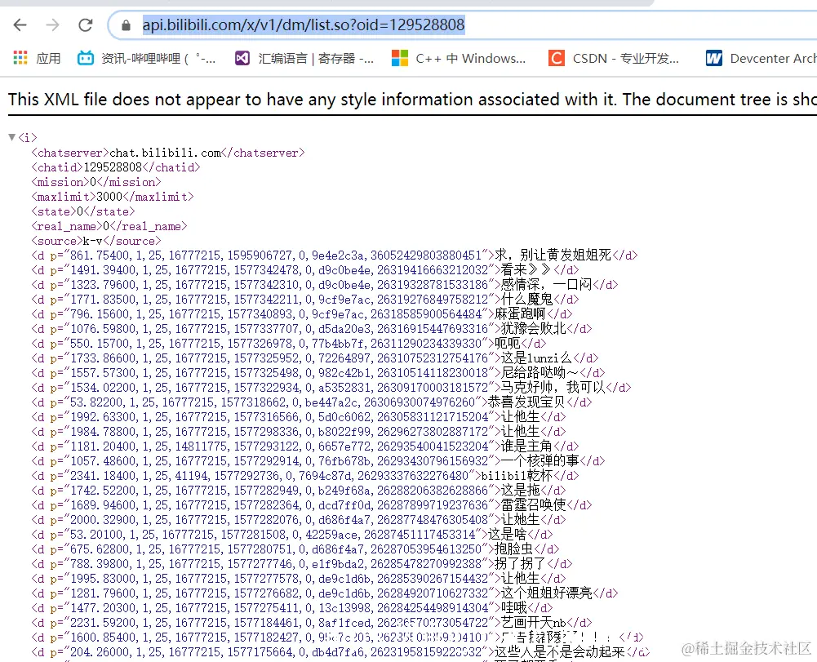Click the comment 感情深,一口闷
The image size is (817, 662).
click(x=546, y=285)
